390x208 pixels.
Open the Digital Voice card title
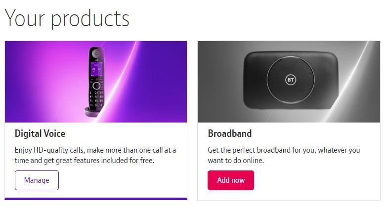[40, 133]
